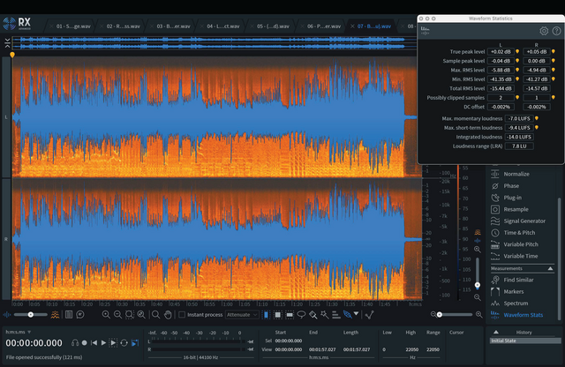
Task: Toggle loop playback
Action: 124,343
